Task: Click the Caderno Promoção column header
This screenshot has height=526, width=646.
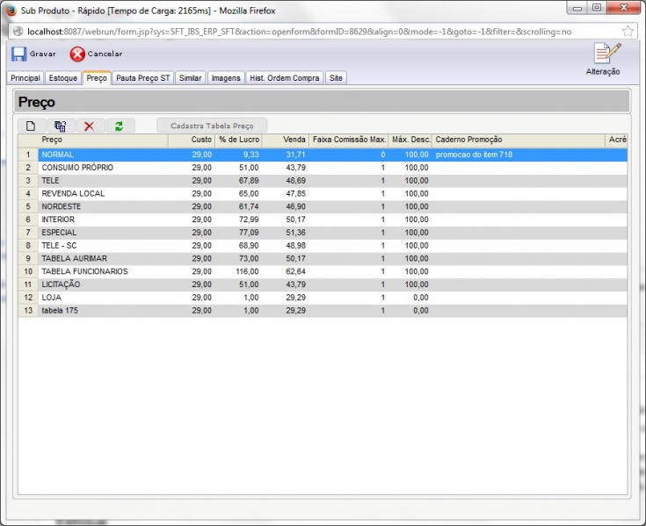Action: point(519,140)
